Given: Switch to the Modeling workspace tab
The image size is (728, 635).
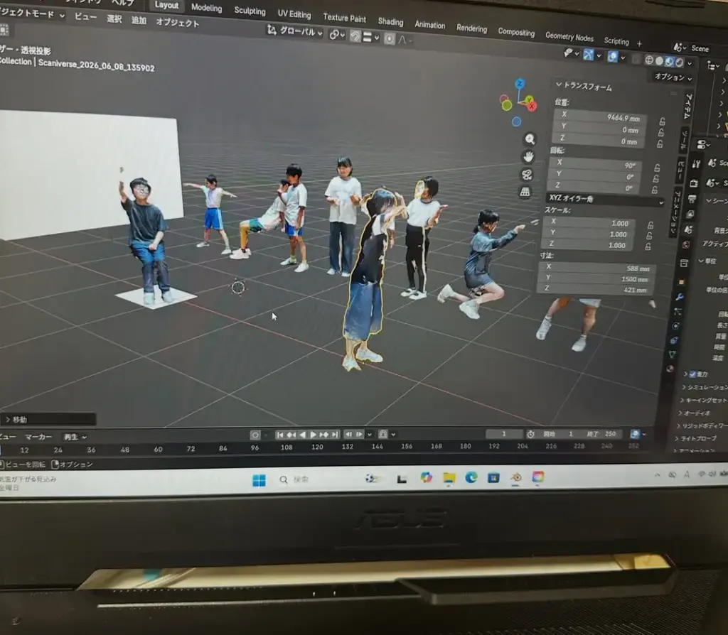Looking at the screenshot, I should (x=207, y=7).
